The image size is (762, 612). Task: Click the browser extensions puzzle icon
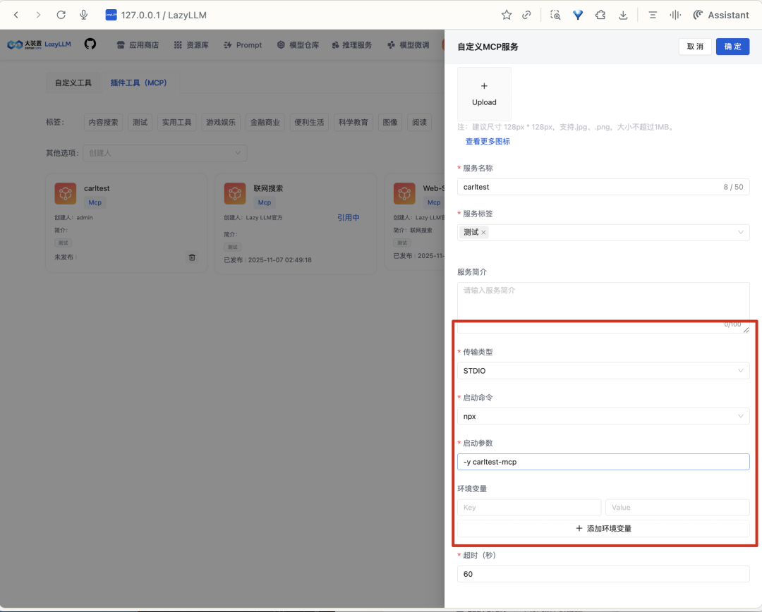tap(600, 15)
